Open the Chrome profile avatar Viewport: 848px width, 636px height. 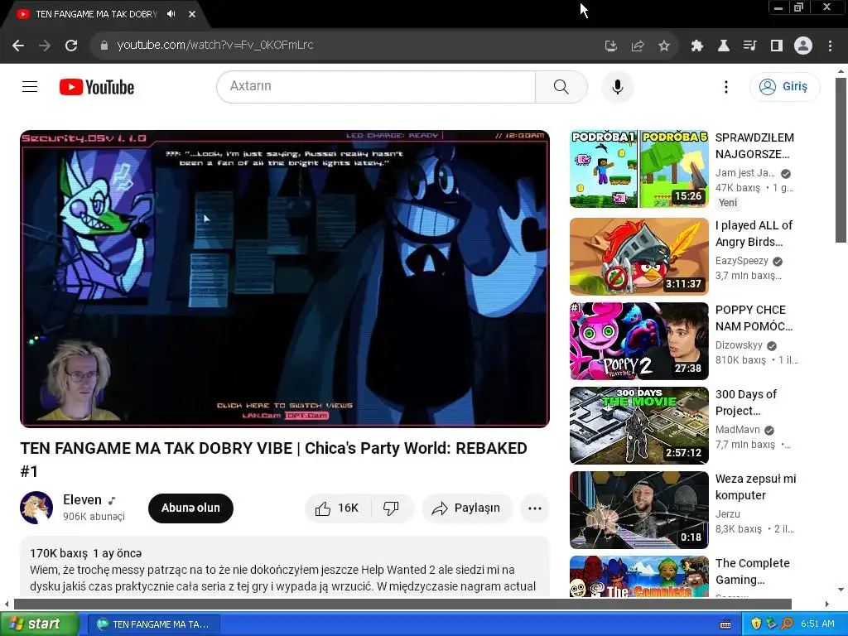pyautogui.click(x=803, y=46)
